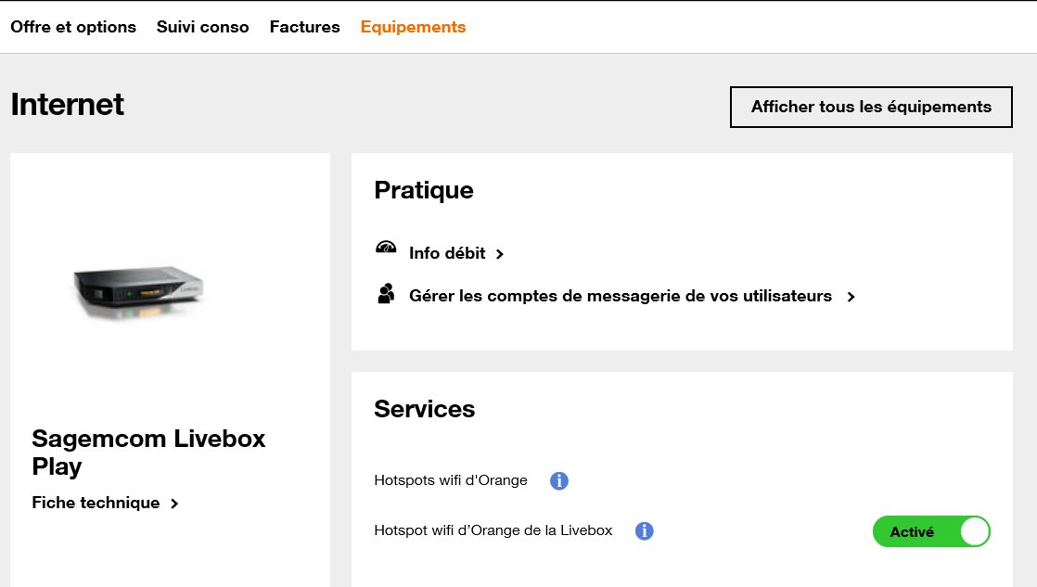The height and width of the screenshot is (587, 1037).
Task: Click Afficher tous les équipements button
Action: point(871,107)
